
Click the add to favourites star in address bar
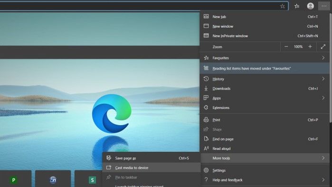point(283,6)
